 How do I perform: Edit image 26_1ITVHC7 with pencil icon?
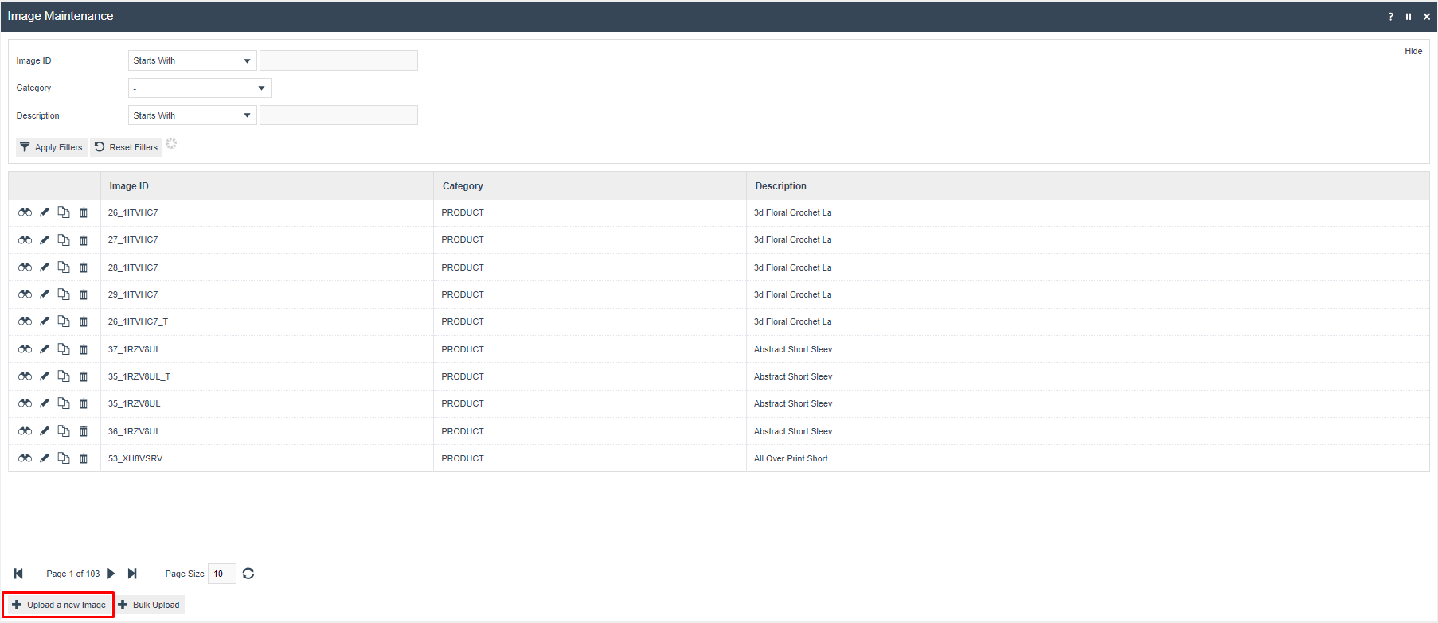click(x=45, y=212)
